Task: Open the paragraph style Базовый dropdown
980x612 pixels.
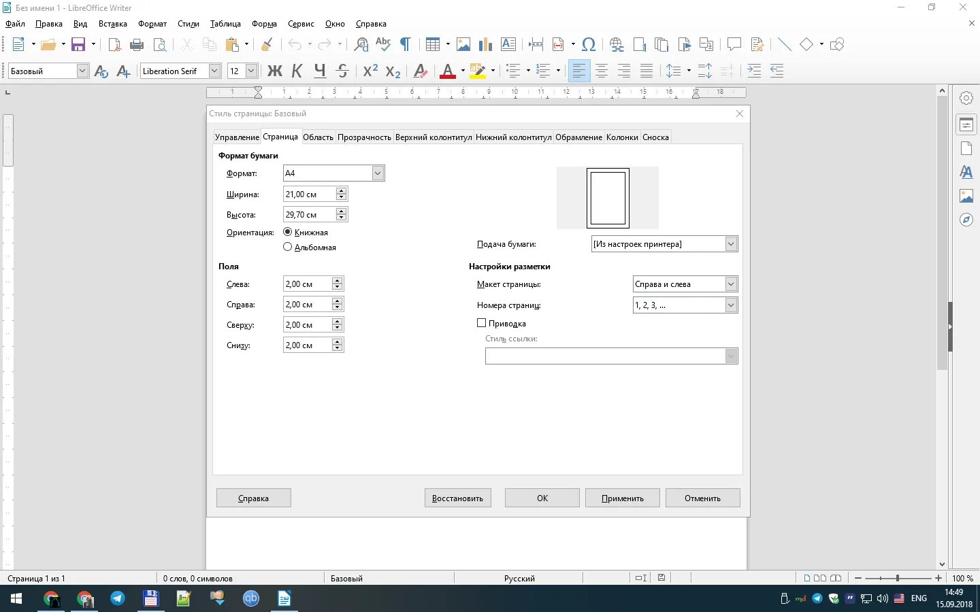Action: (82, 71)
